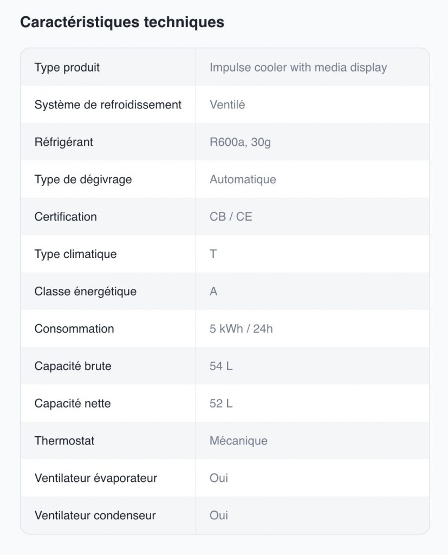Select the '54 L' gross capacity value
Screen dimensions: 448x555
(221, 366)
